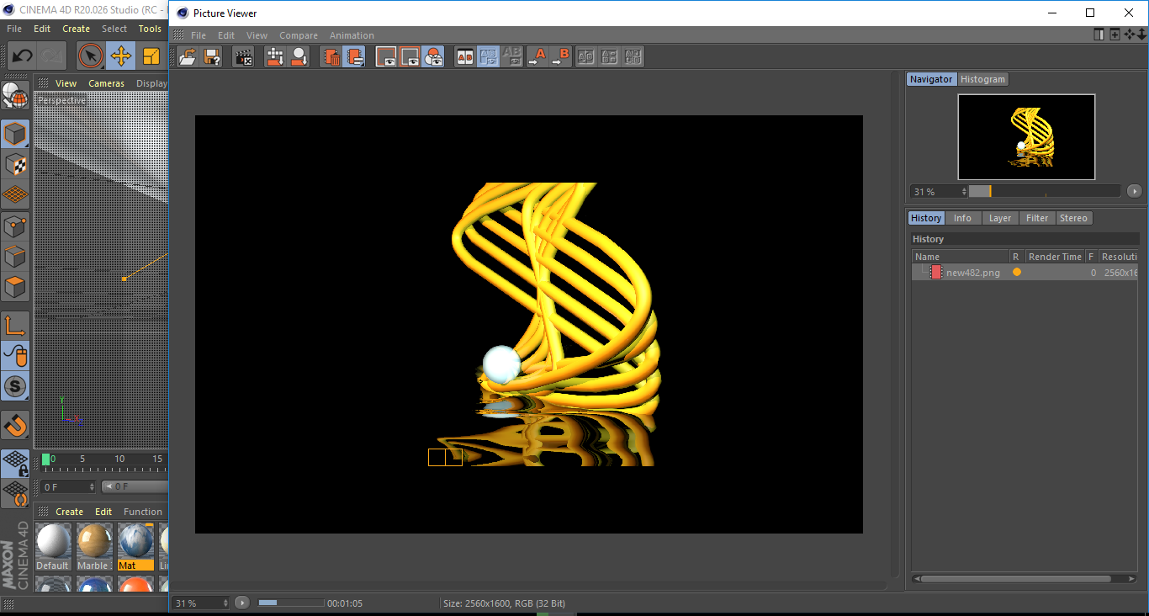Select the Info tab
This screenshot has width=1149, height=616.
(962, 218)
